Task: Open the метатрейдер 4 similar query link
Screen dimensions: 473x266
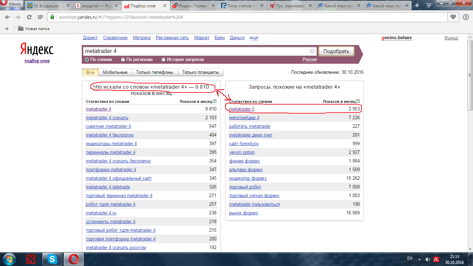Action: [244, 117]
